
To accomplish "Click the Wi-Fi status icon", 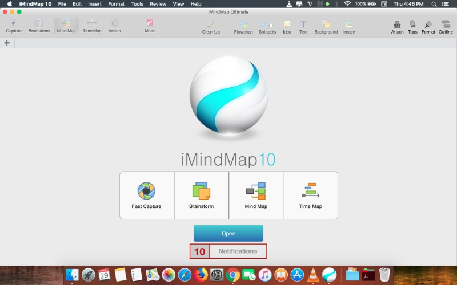I will point(347,4).
